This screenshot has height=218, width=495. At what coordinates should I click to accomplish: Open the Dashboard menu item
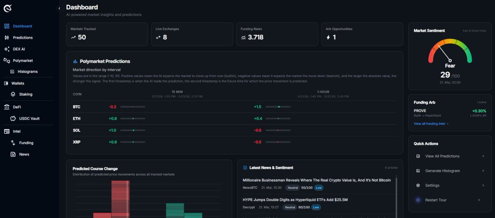pos(22,26)
